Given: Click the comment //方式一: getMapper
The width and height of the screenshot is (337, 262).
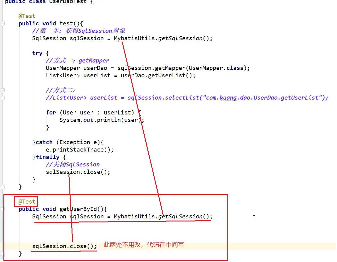Looking at the screenshot, I should pyautogui.click(x=77, y=61).
